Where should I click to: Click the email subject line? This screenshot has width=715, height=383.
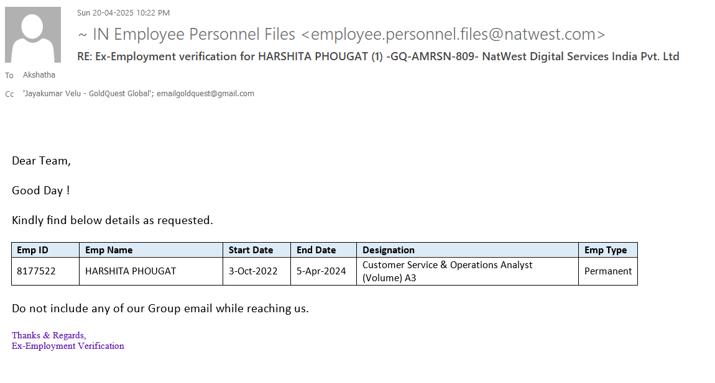tap(378, 56)
